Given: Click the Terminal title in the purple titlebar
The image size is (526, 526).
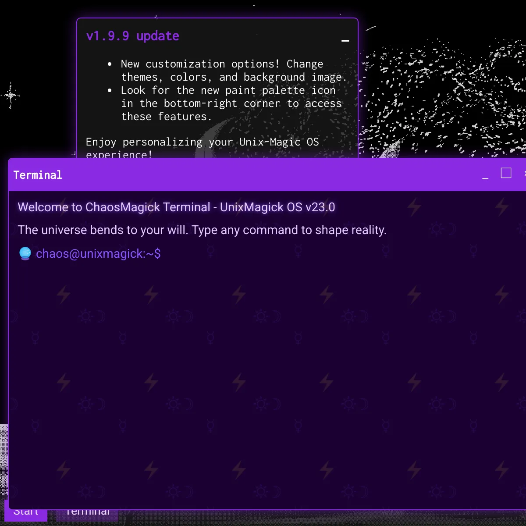Looking at the screenshot, I should pyautogui.click(x=38, y=174).
